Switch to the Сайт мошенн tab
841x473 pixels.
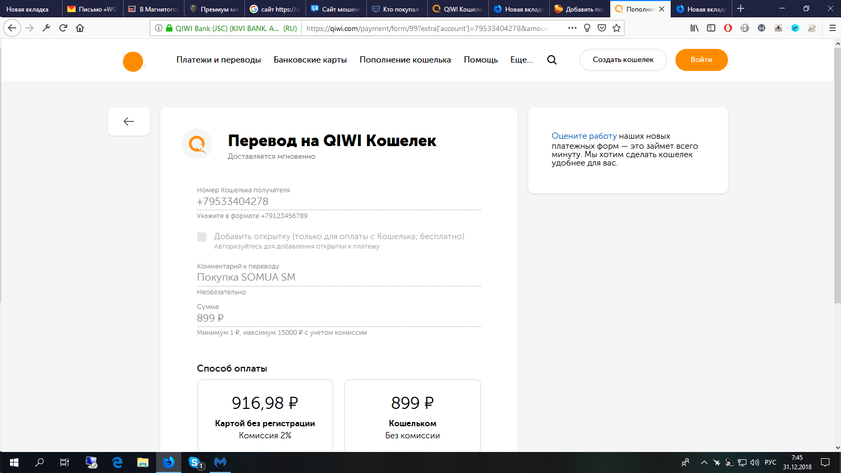point(335,9)
